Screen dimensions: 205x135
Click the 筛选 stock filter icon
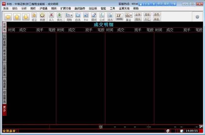coord(110,16)
